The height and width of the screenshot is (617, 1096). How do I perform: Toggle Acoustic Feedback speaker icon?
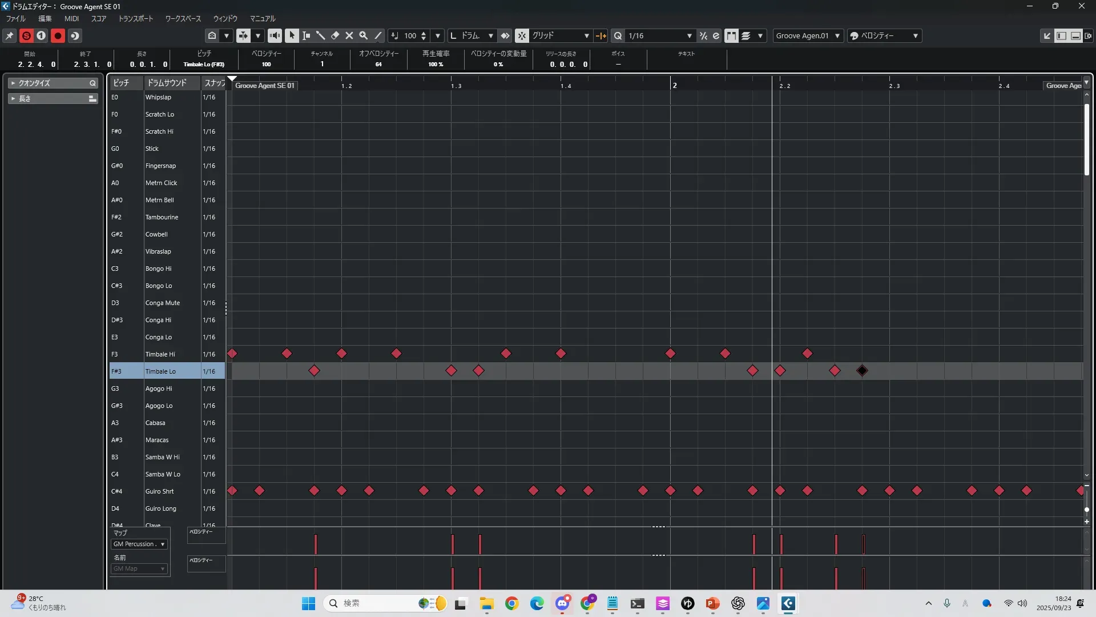pyautogui.click(x=275, y=35)
